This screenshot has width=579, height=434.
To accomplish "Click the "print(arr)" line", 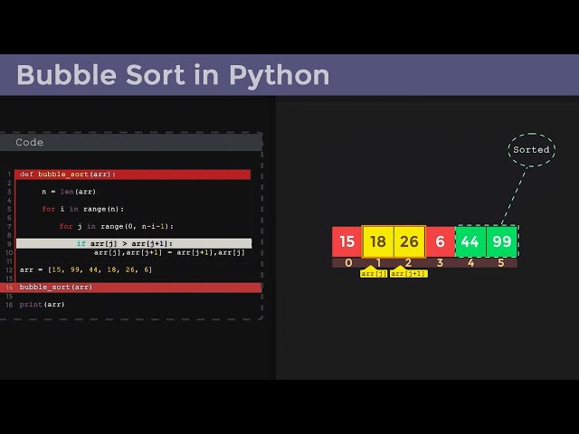I will coord(43,305).
